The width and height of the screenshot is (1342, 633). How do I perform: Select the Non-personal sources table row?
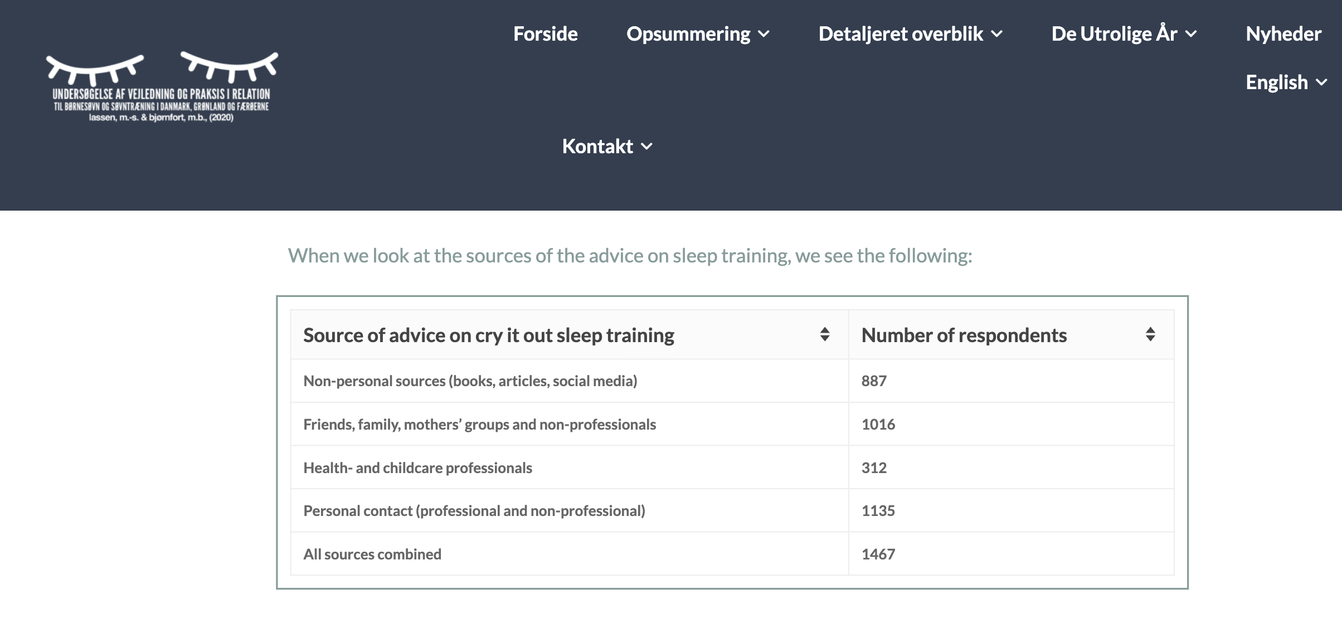(x=732, y=381)
